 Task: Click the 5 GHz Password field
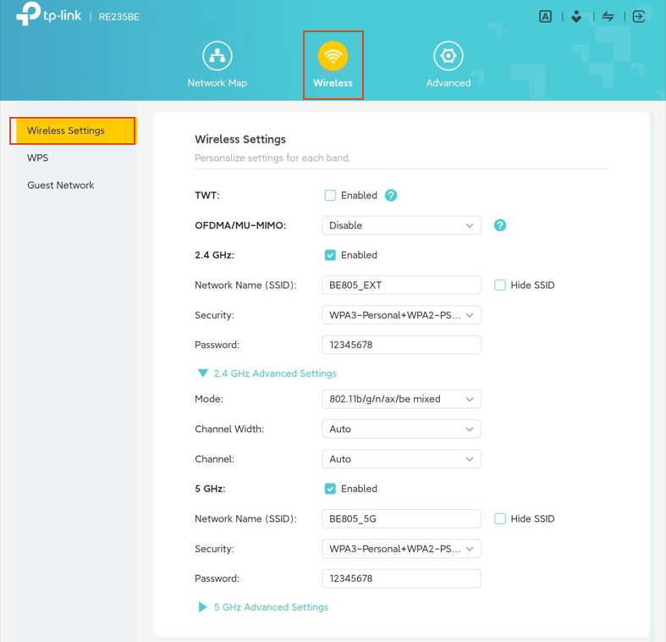pos(401,578)
